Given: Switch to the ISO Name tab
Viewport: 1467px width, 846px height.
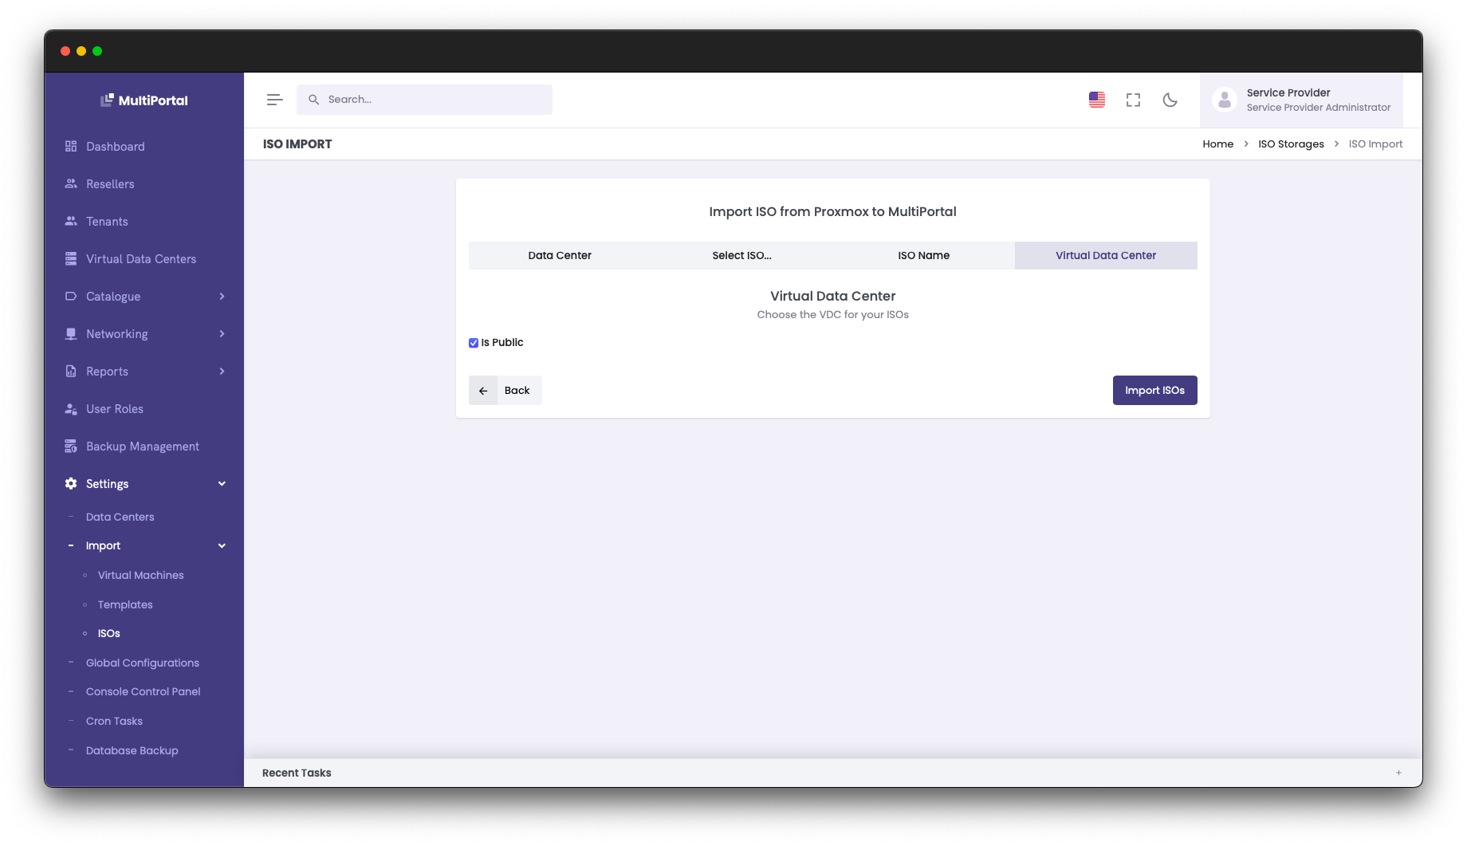Looking at the screenshot, I should coord(923,255).
